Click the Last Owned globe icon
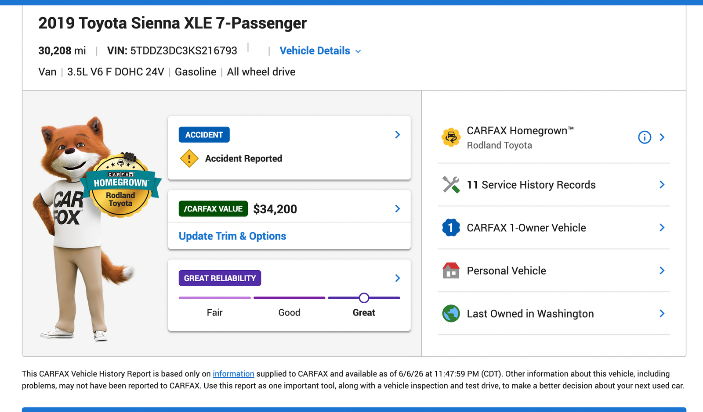Viewport: 703px width, 412px height. pyautogui.click(x=451, y=313)
